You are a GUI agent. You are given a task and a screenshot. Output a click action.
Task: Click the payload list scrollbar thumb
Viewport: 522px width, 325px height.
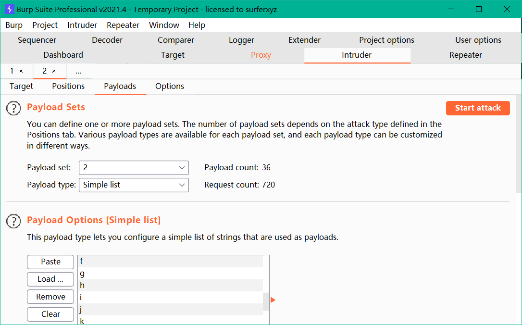pos(266,302)
